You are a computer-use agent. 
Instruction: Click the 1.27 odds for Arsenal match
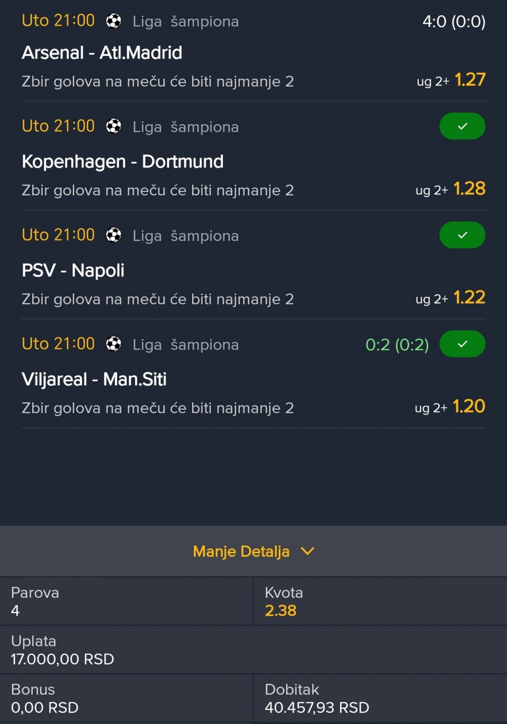click(470, 80)
